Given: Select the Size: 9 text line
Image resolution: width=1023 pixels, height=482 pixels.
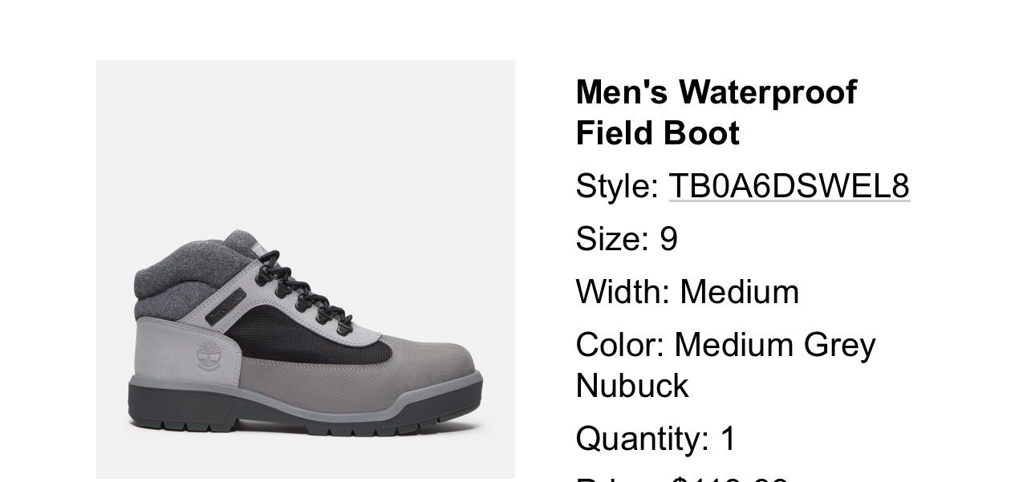Looking at the screenshot, I should [627, 239].
